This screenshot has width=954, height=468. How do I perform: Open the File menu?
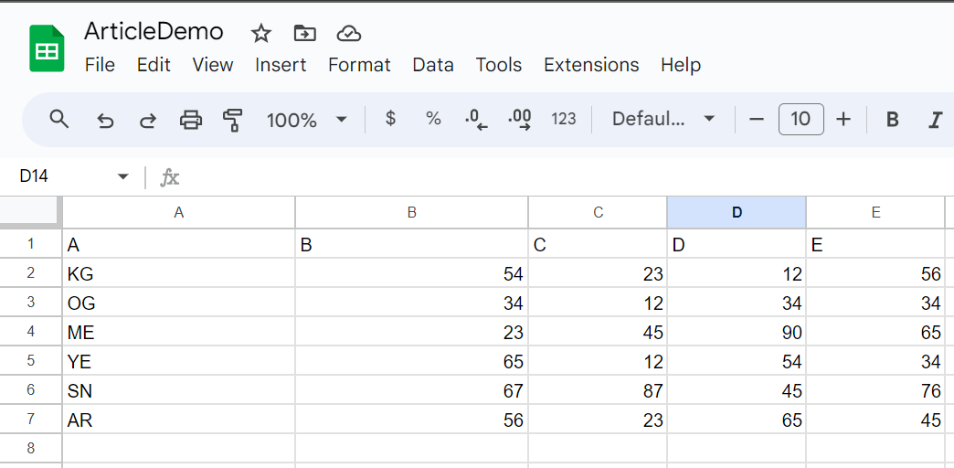[x=100, y=65]
